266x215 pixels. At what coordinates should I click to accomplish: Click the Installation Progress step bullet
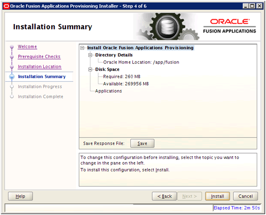point(12,87)
